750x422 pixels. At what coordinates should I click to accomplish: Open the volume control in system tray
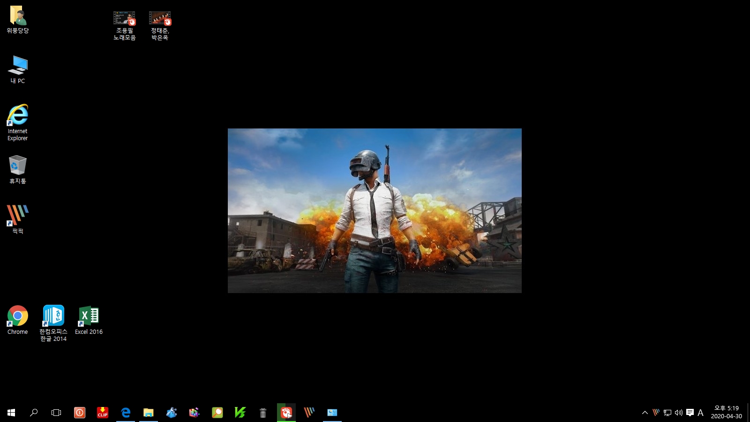click(x=679, y=413)
